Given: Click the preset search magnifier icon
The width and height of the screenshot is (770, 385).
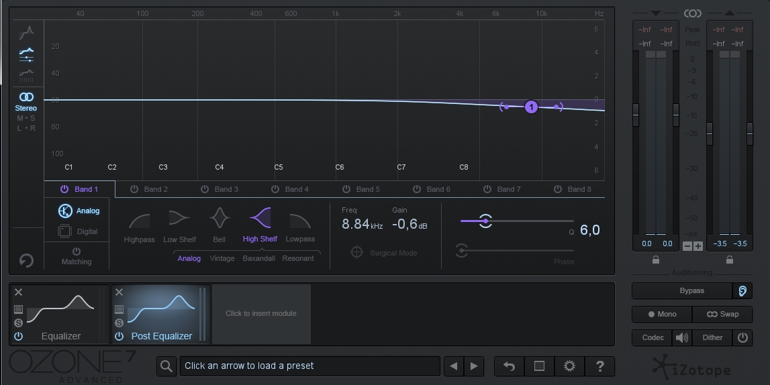Looking at the screenshot, I should [166, 366].
